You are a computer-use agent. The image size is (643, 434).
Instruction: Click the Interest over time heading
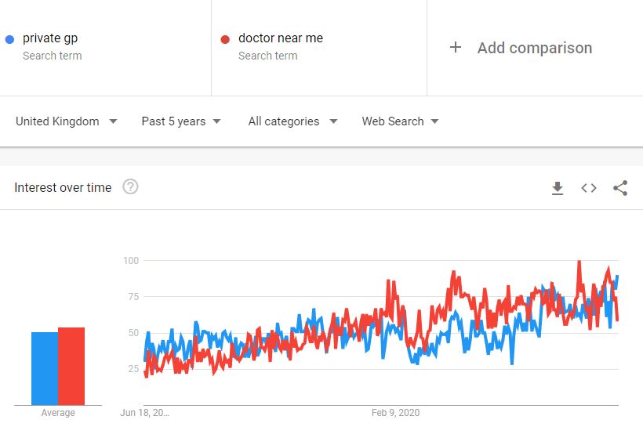63,187
